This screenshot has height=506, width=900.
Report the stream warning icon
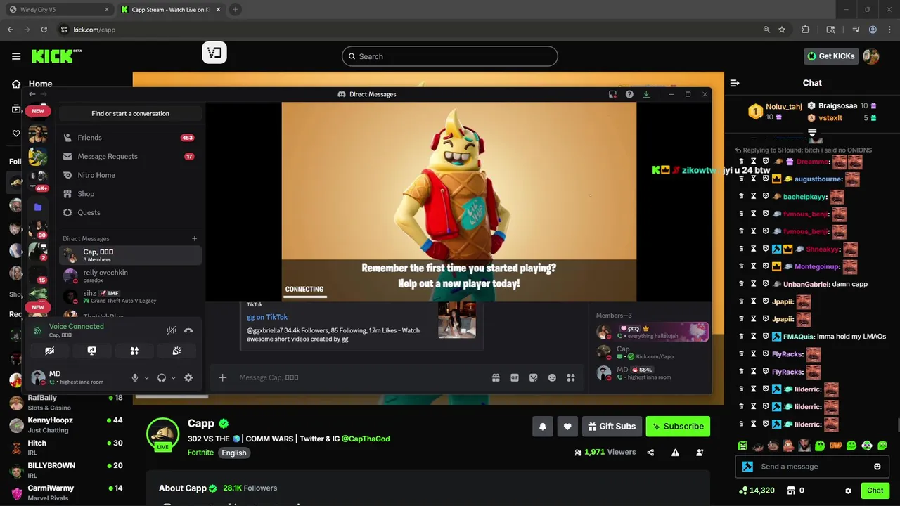(675, 453)
